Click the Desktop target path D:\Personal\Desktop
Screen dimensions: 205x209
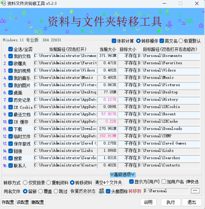168,92
